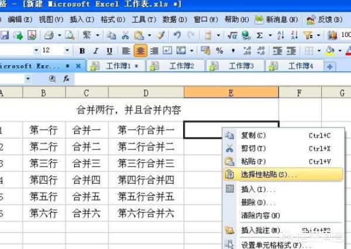Click the Export to PDF icon

click(32, 35)
